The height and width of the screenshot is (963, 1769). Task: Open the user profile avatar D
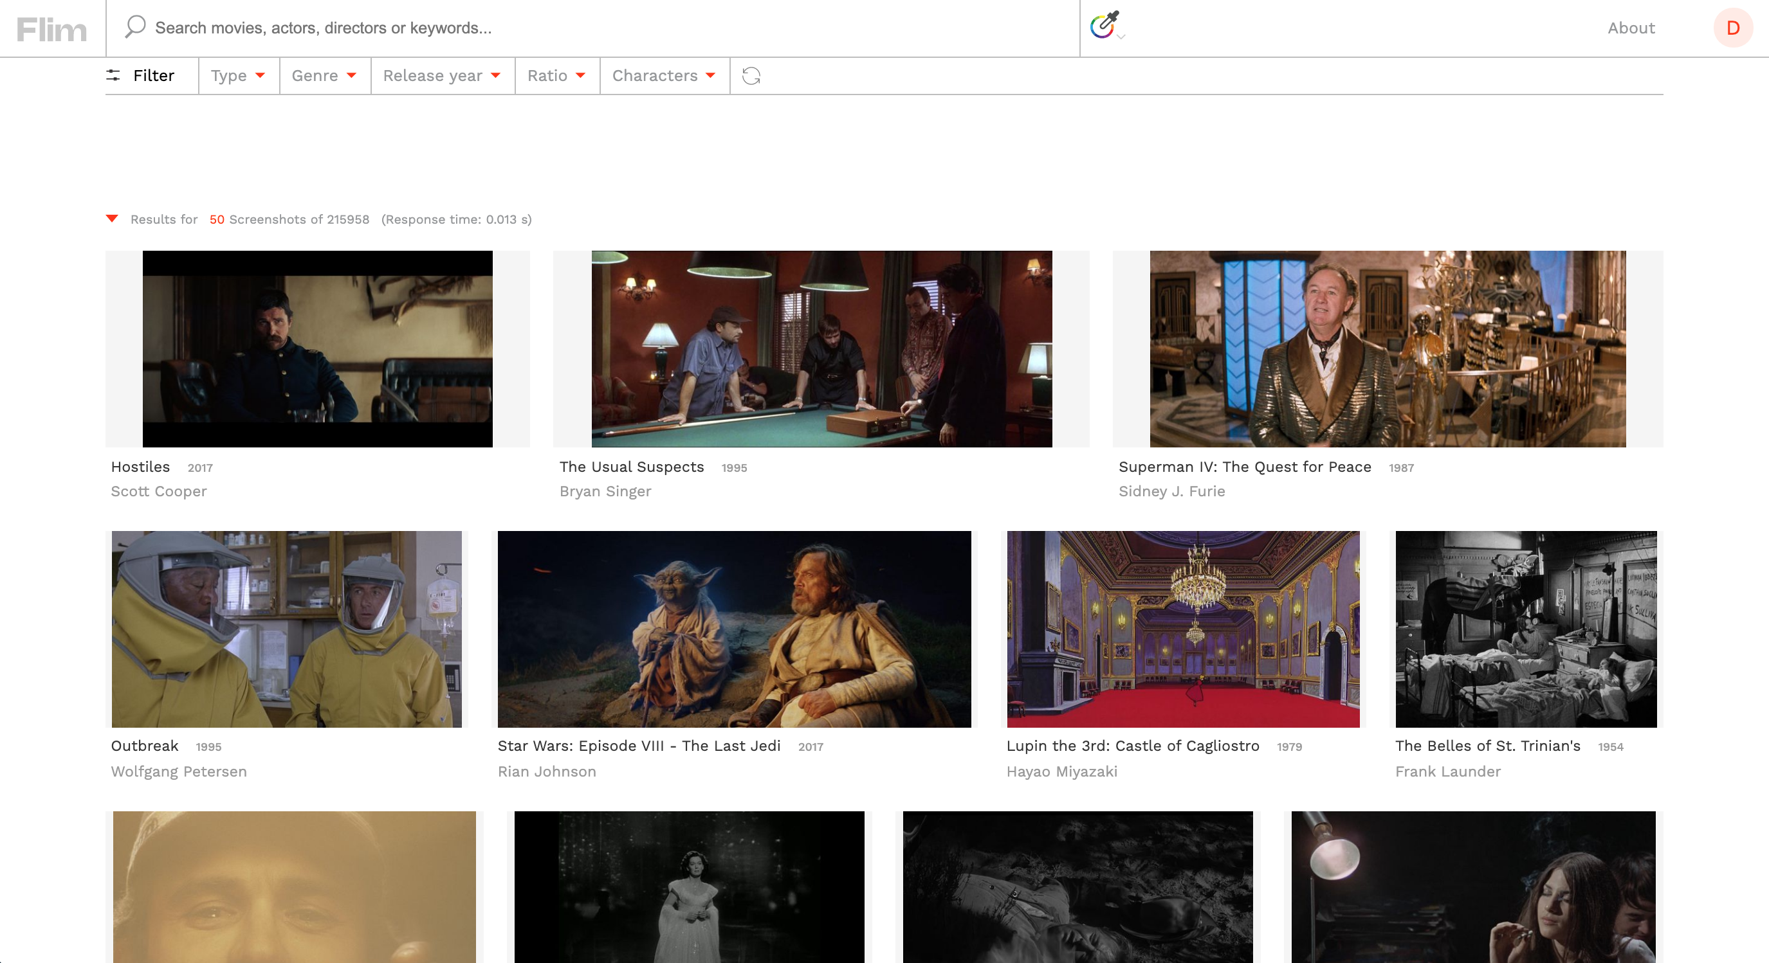coord(1732,28)
